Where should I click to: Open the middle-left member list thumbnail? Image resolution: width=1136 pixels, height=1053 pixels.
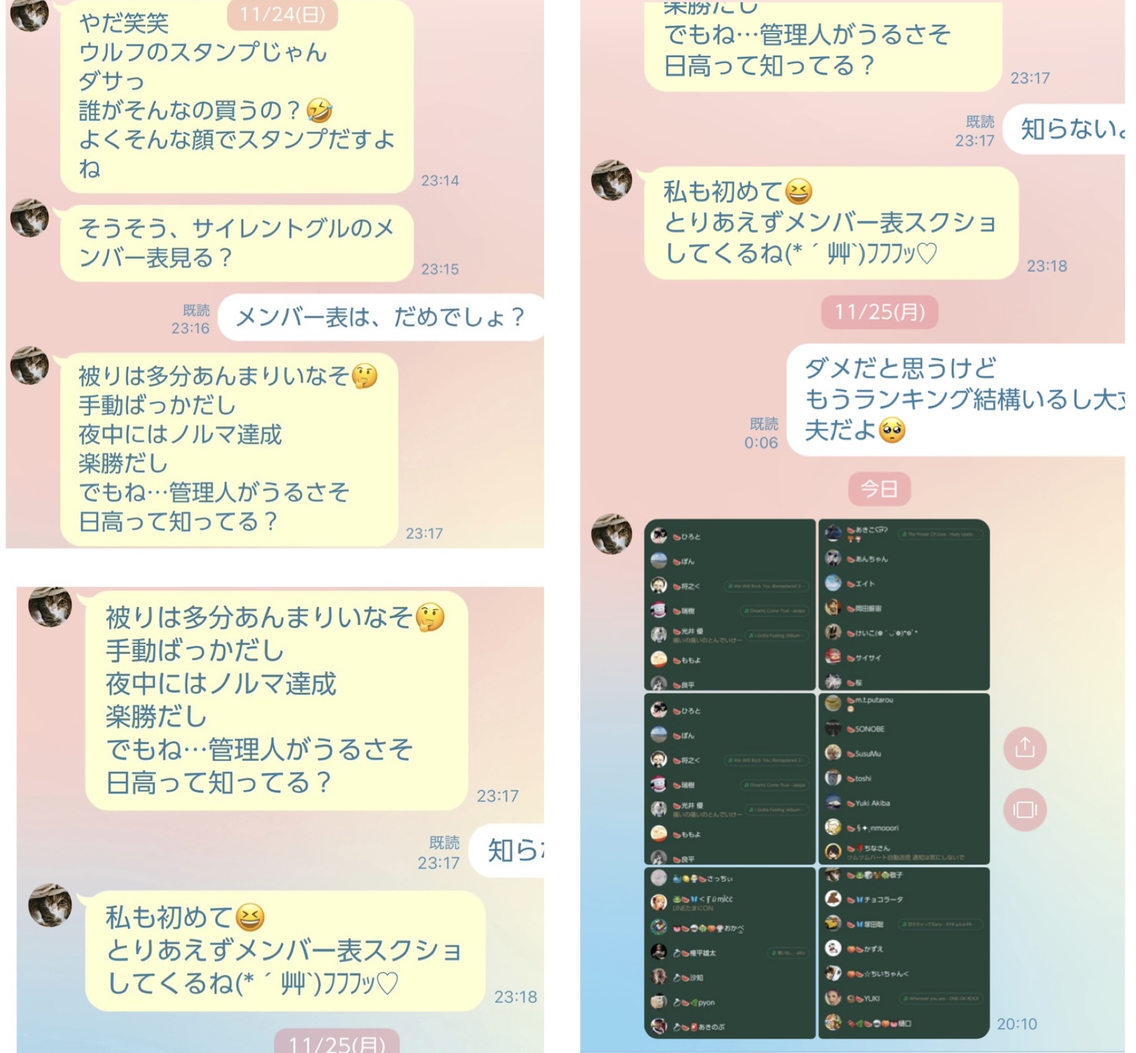pos(730,779)
